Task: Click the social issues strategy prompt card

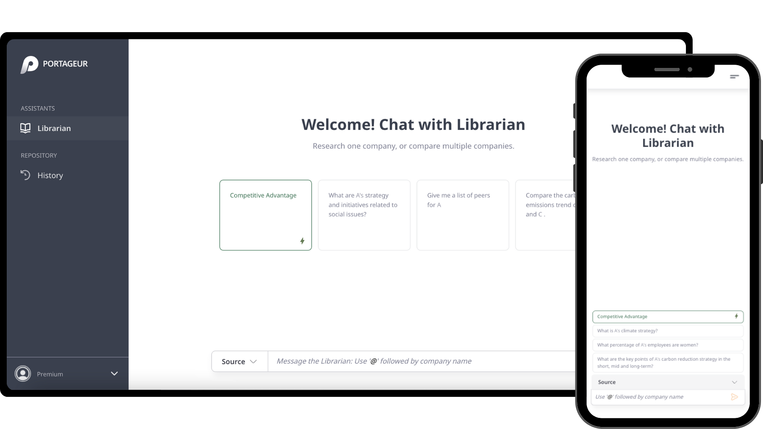Action: [364, 215]
